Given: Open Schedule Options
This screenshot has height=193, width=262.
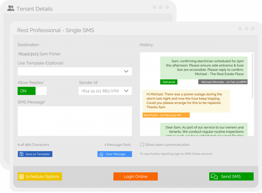Looking at the screenshot, I should (40, 177).
